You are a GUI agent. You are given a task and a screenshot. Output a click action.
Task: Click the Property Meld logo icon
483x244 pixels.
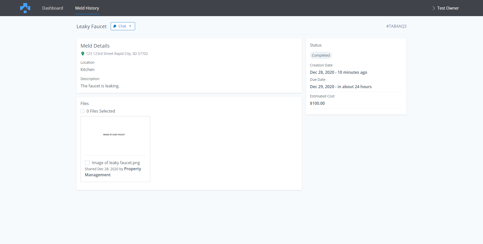[25, 8]
